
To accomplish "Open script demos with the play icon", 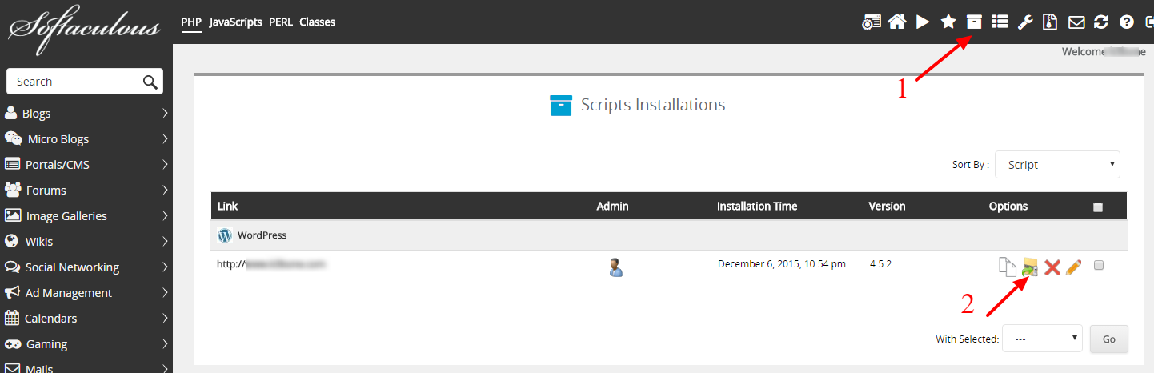I will [x=923, y=22].
